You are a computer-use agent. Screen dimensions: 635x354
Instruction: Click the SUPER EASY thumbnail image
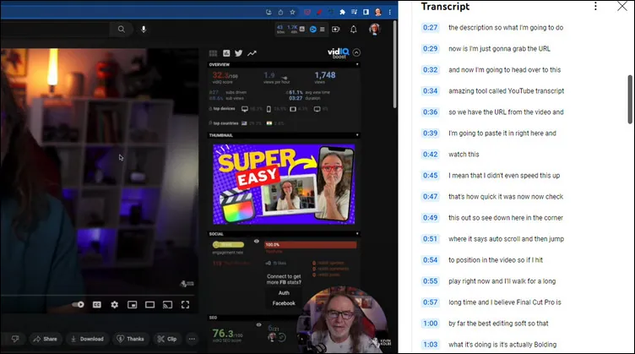[x=284, y=183]
